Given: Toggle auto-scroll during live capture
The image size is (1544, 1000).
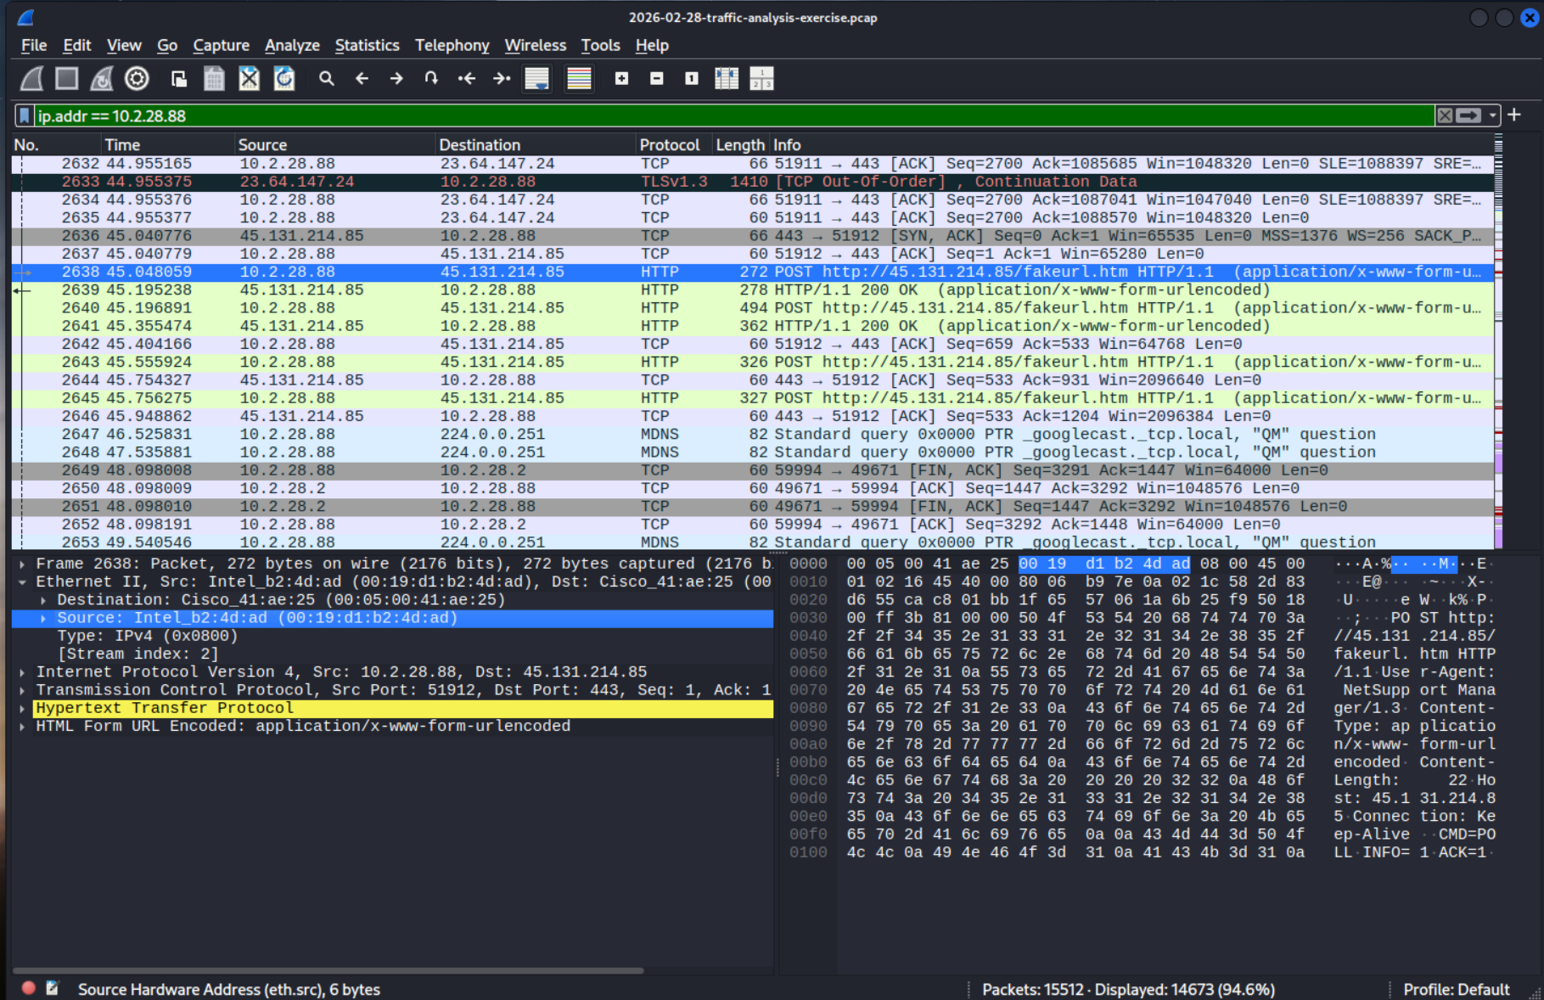Looking at the screenshot, I should (536, 79).
